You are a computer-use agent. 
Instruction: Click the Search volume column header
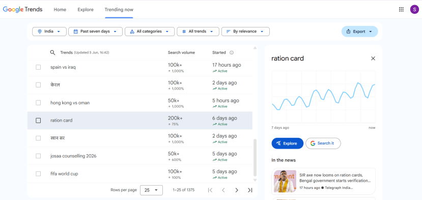181,52
